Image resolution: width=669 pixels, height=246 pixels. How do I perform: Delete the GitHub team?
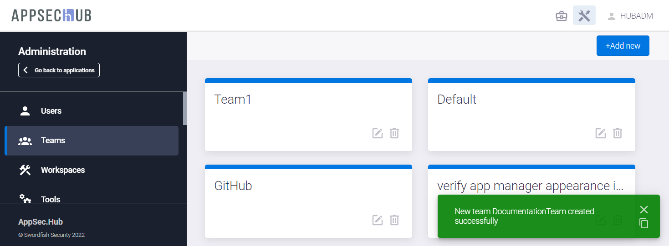point(394,220)
